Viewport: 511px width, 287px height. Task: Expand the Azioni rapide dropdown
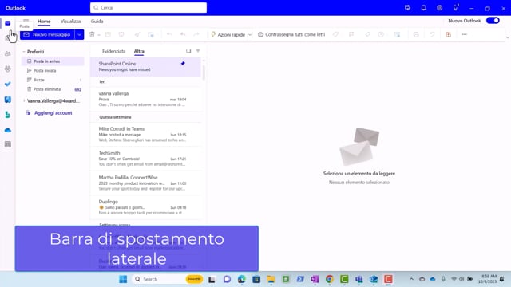click(250, 35)
